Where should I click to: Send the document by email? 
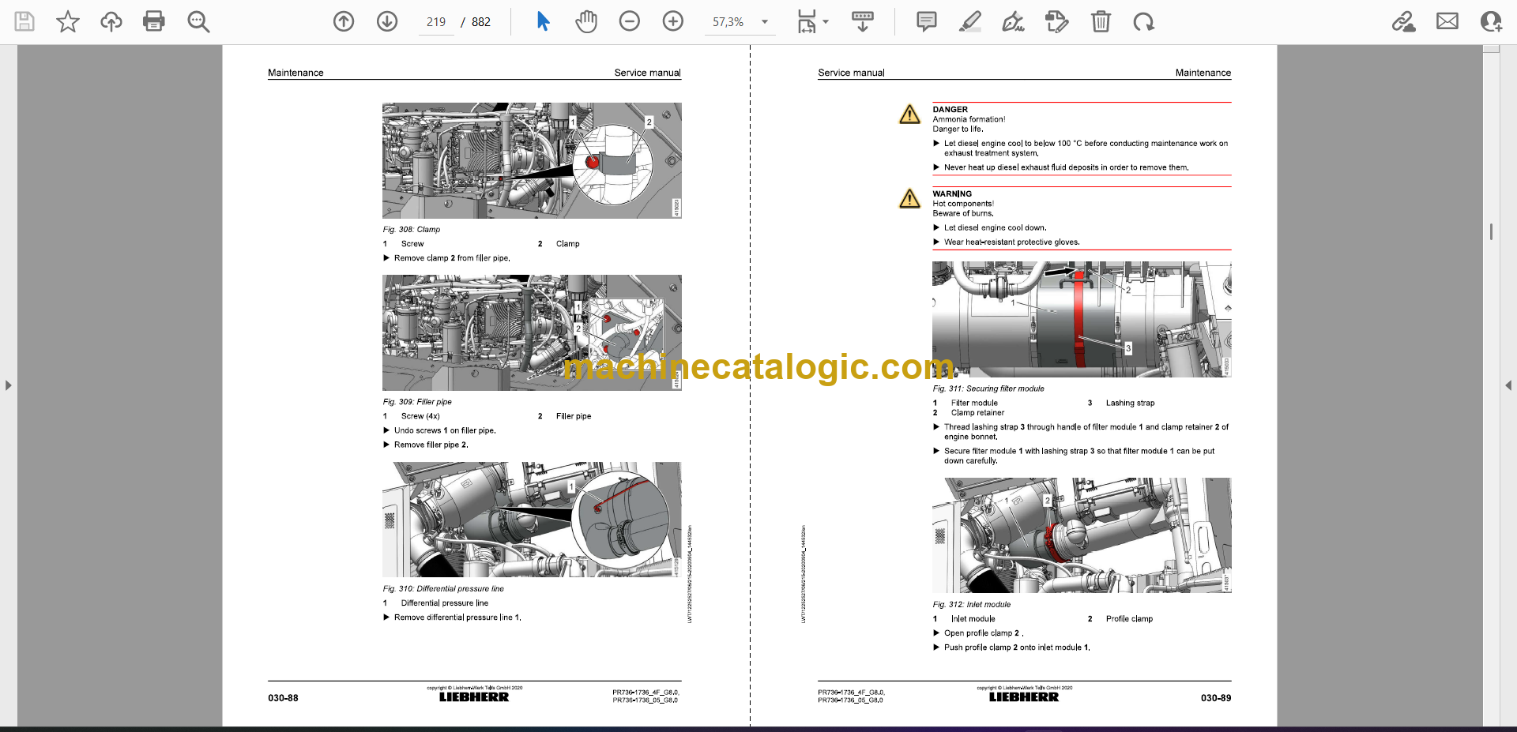1447,21
